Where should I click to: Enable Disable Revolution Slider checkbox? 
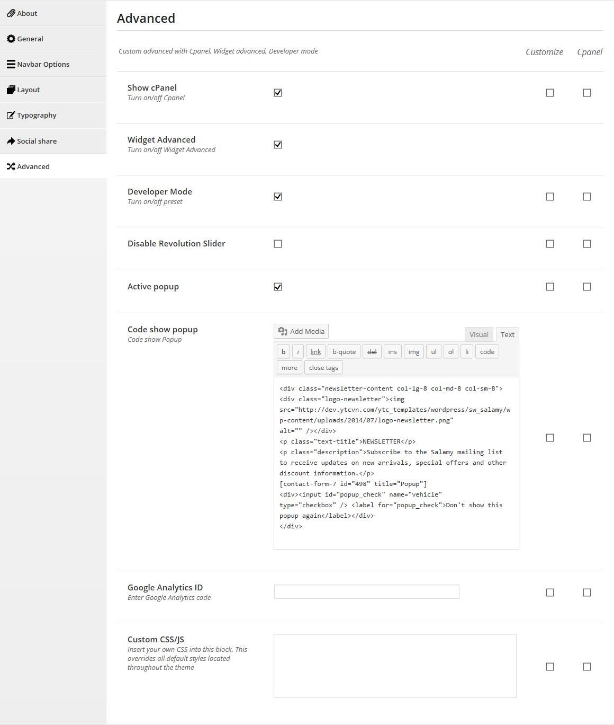pos(278,244)
